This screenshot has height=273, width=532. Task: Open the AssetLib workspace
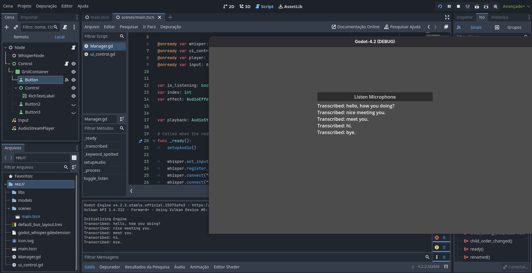point(290,6)
